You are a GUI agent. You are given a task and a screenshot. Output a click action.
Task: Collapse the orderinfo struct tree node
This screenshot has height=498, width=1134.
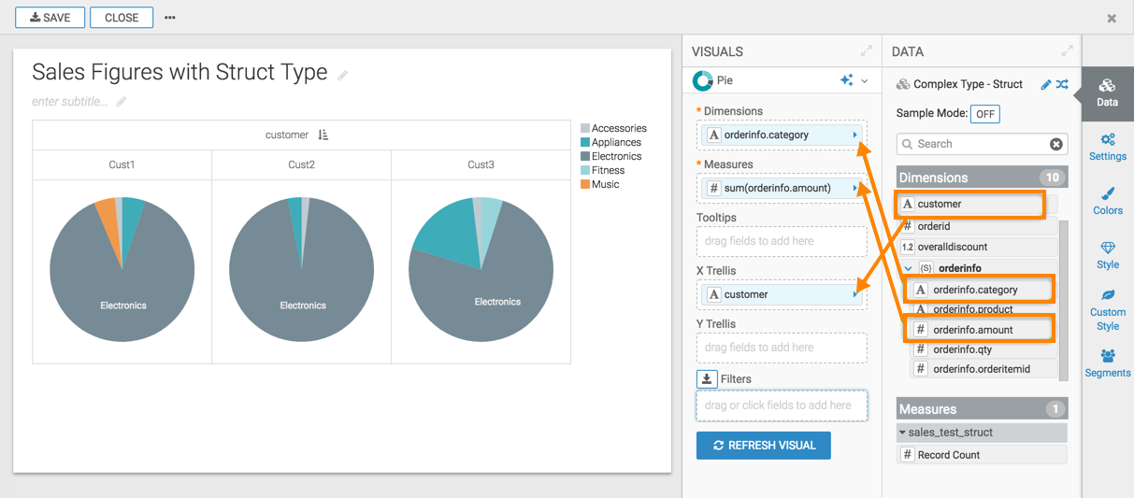(x=908, y=269)
